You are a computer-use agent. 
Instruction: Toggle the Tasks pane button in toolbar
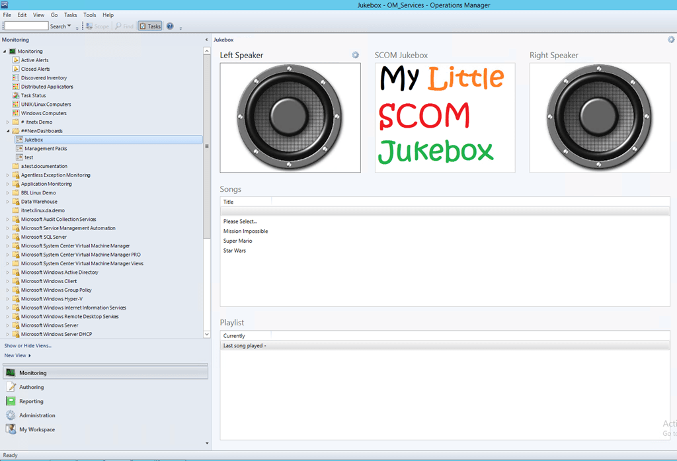tap(150, 26)
